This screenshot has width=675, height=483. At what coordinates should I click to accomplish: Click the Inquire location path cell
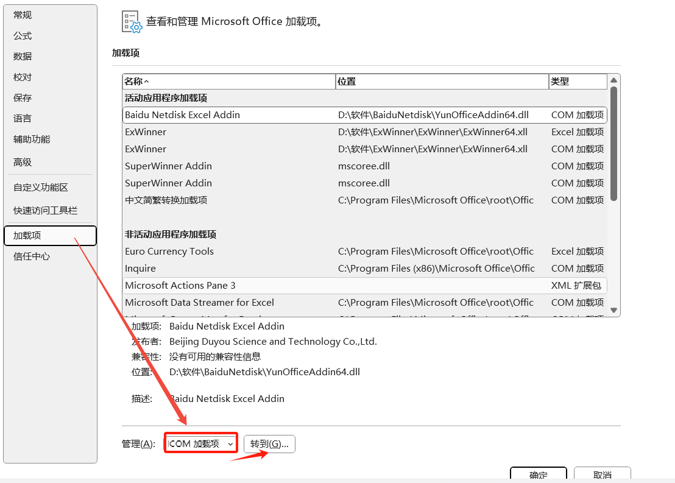[x=436, y=268]
